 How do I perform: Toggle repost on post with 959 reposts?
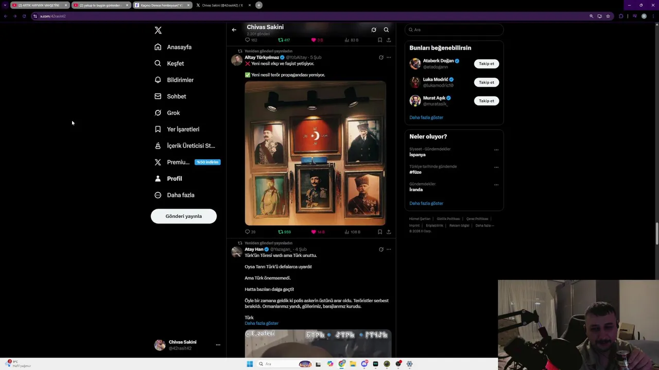click(x=284, y=232)
